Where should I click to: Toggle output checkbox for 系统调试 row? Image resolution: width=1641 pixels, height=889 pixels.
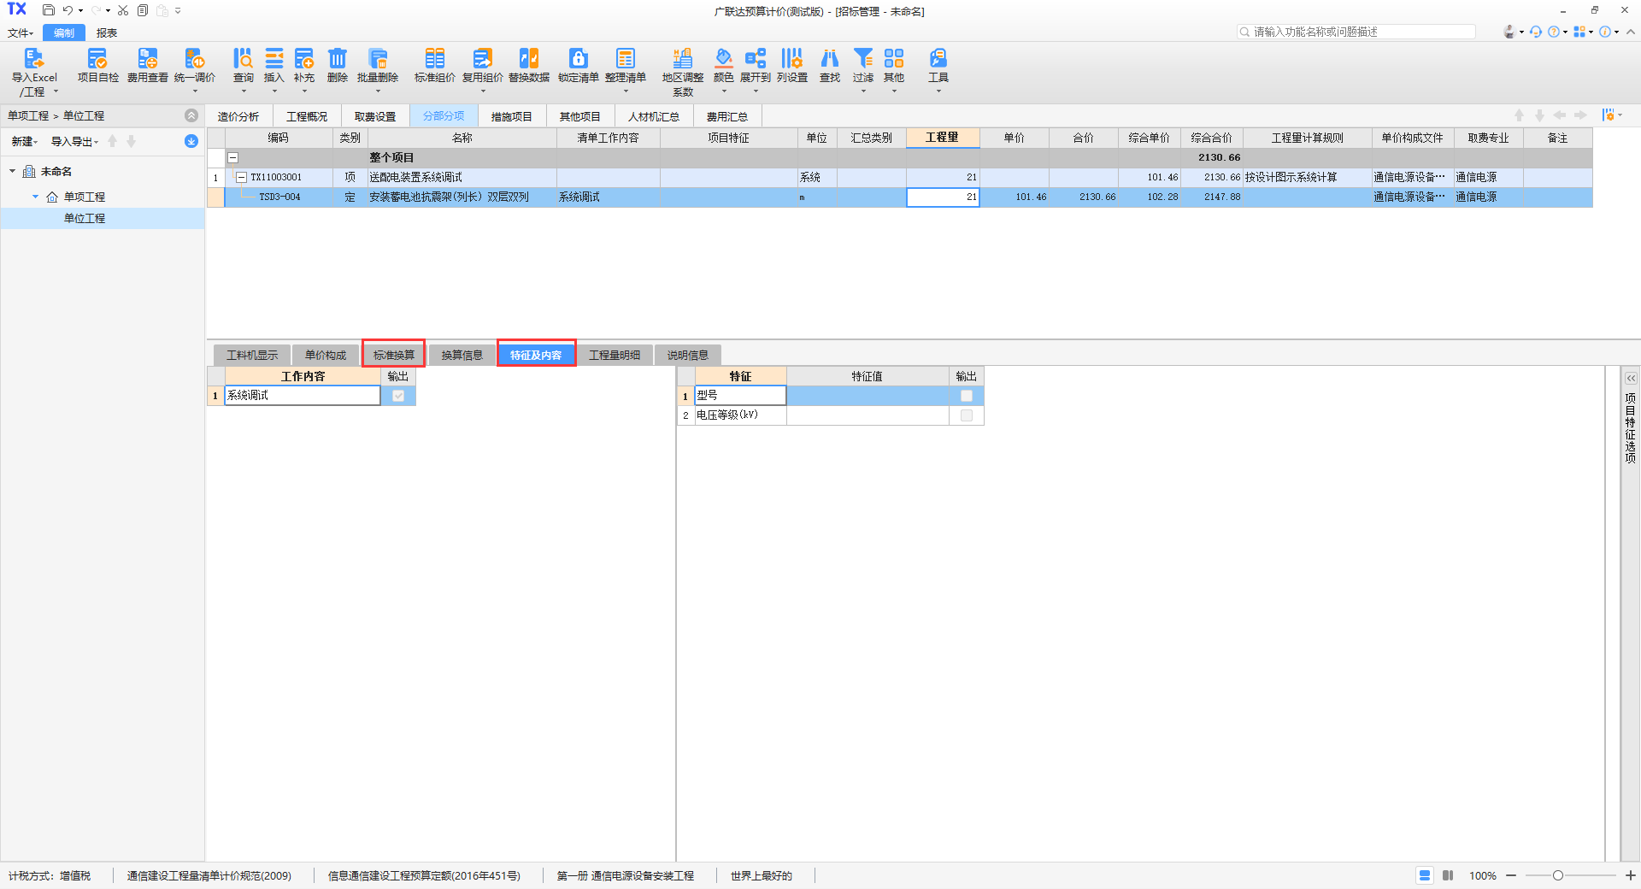coord(398,396)
